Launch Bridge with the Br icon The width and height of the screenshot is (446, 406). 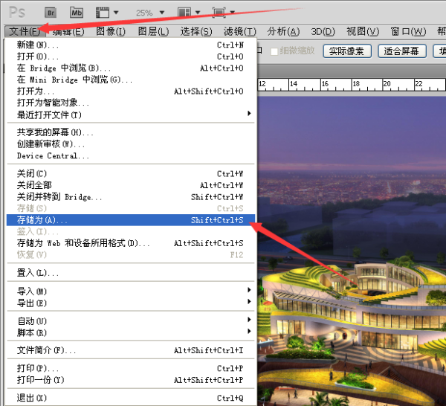click(51, 13)
